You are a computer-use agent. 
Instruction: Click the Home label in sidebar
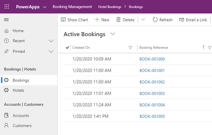click(18, 31)
